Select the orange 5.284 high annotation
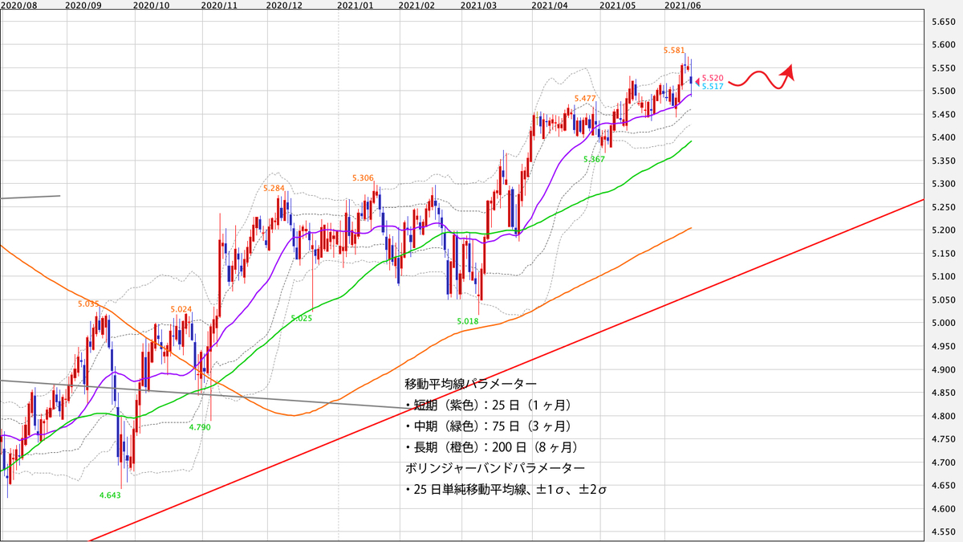Image resolution: width=963 pixels, height=542 pixels. pyautogui.click(x=274, y=189)
